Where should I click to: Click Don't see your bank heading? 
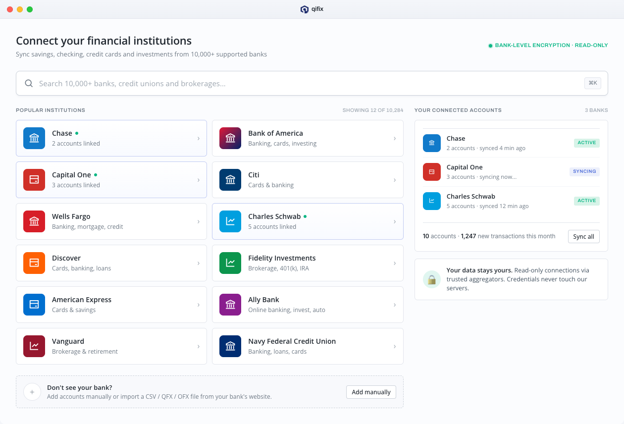tap(80, 387)
